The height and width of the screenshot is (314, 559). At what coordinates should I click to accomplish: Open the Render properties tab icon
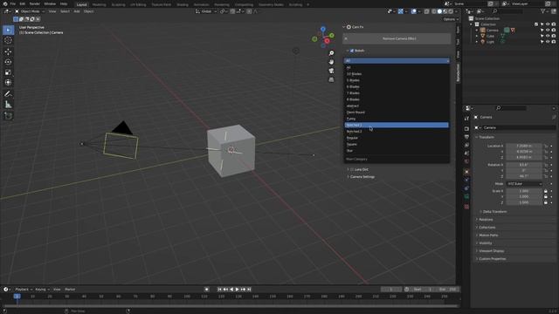pyautogui.click(x=466, y=128)
